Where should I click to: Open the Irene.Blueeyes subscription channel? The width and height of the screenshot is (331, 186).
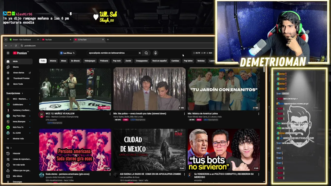[x=19, y=122]
